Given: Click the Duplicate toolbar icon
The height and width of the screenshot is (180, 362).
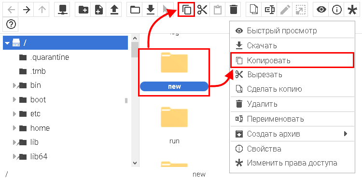Looking at the screenshot, I should click(254, 10).
